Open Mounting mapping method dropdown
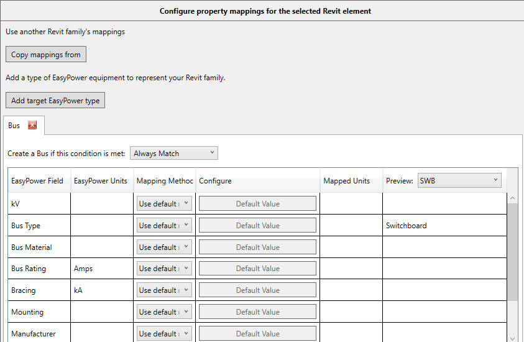 click(164, 312)
